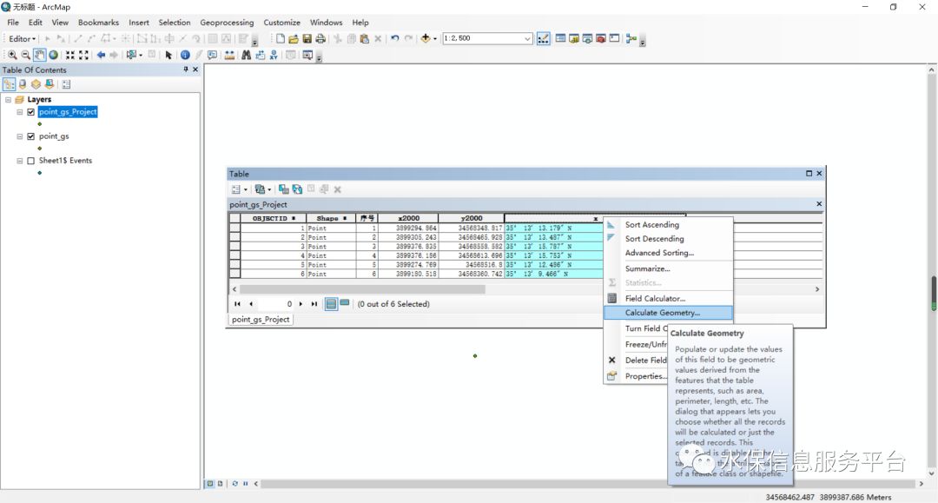Toggle Show selected records view button
This screenshot has height=503, width=938.
click(x=345, y=303)
